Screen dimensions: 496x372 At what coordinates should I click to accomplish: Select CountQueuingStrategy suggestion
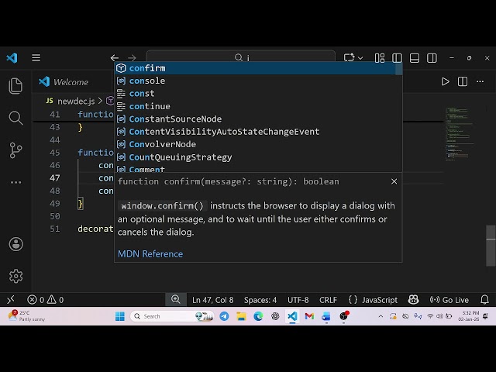click(x=257, y=157)
